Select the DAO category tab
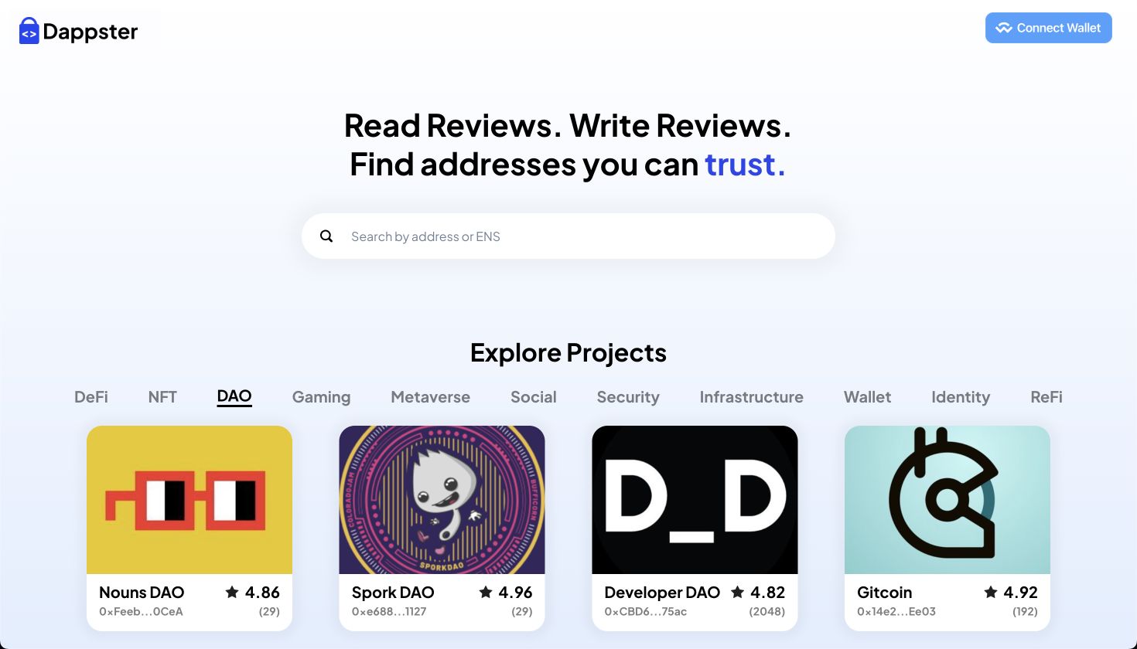Viewport: 1137px width, 649px height. (234, 397)
